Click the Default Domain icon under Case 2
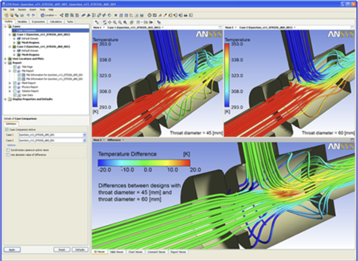 pos(19,50)
